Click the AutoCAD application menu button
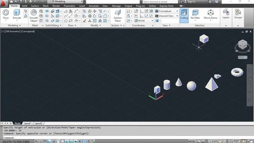 click(x=4, y=3)
